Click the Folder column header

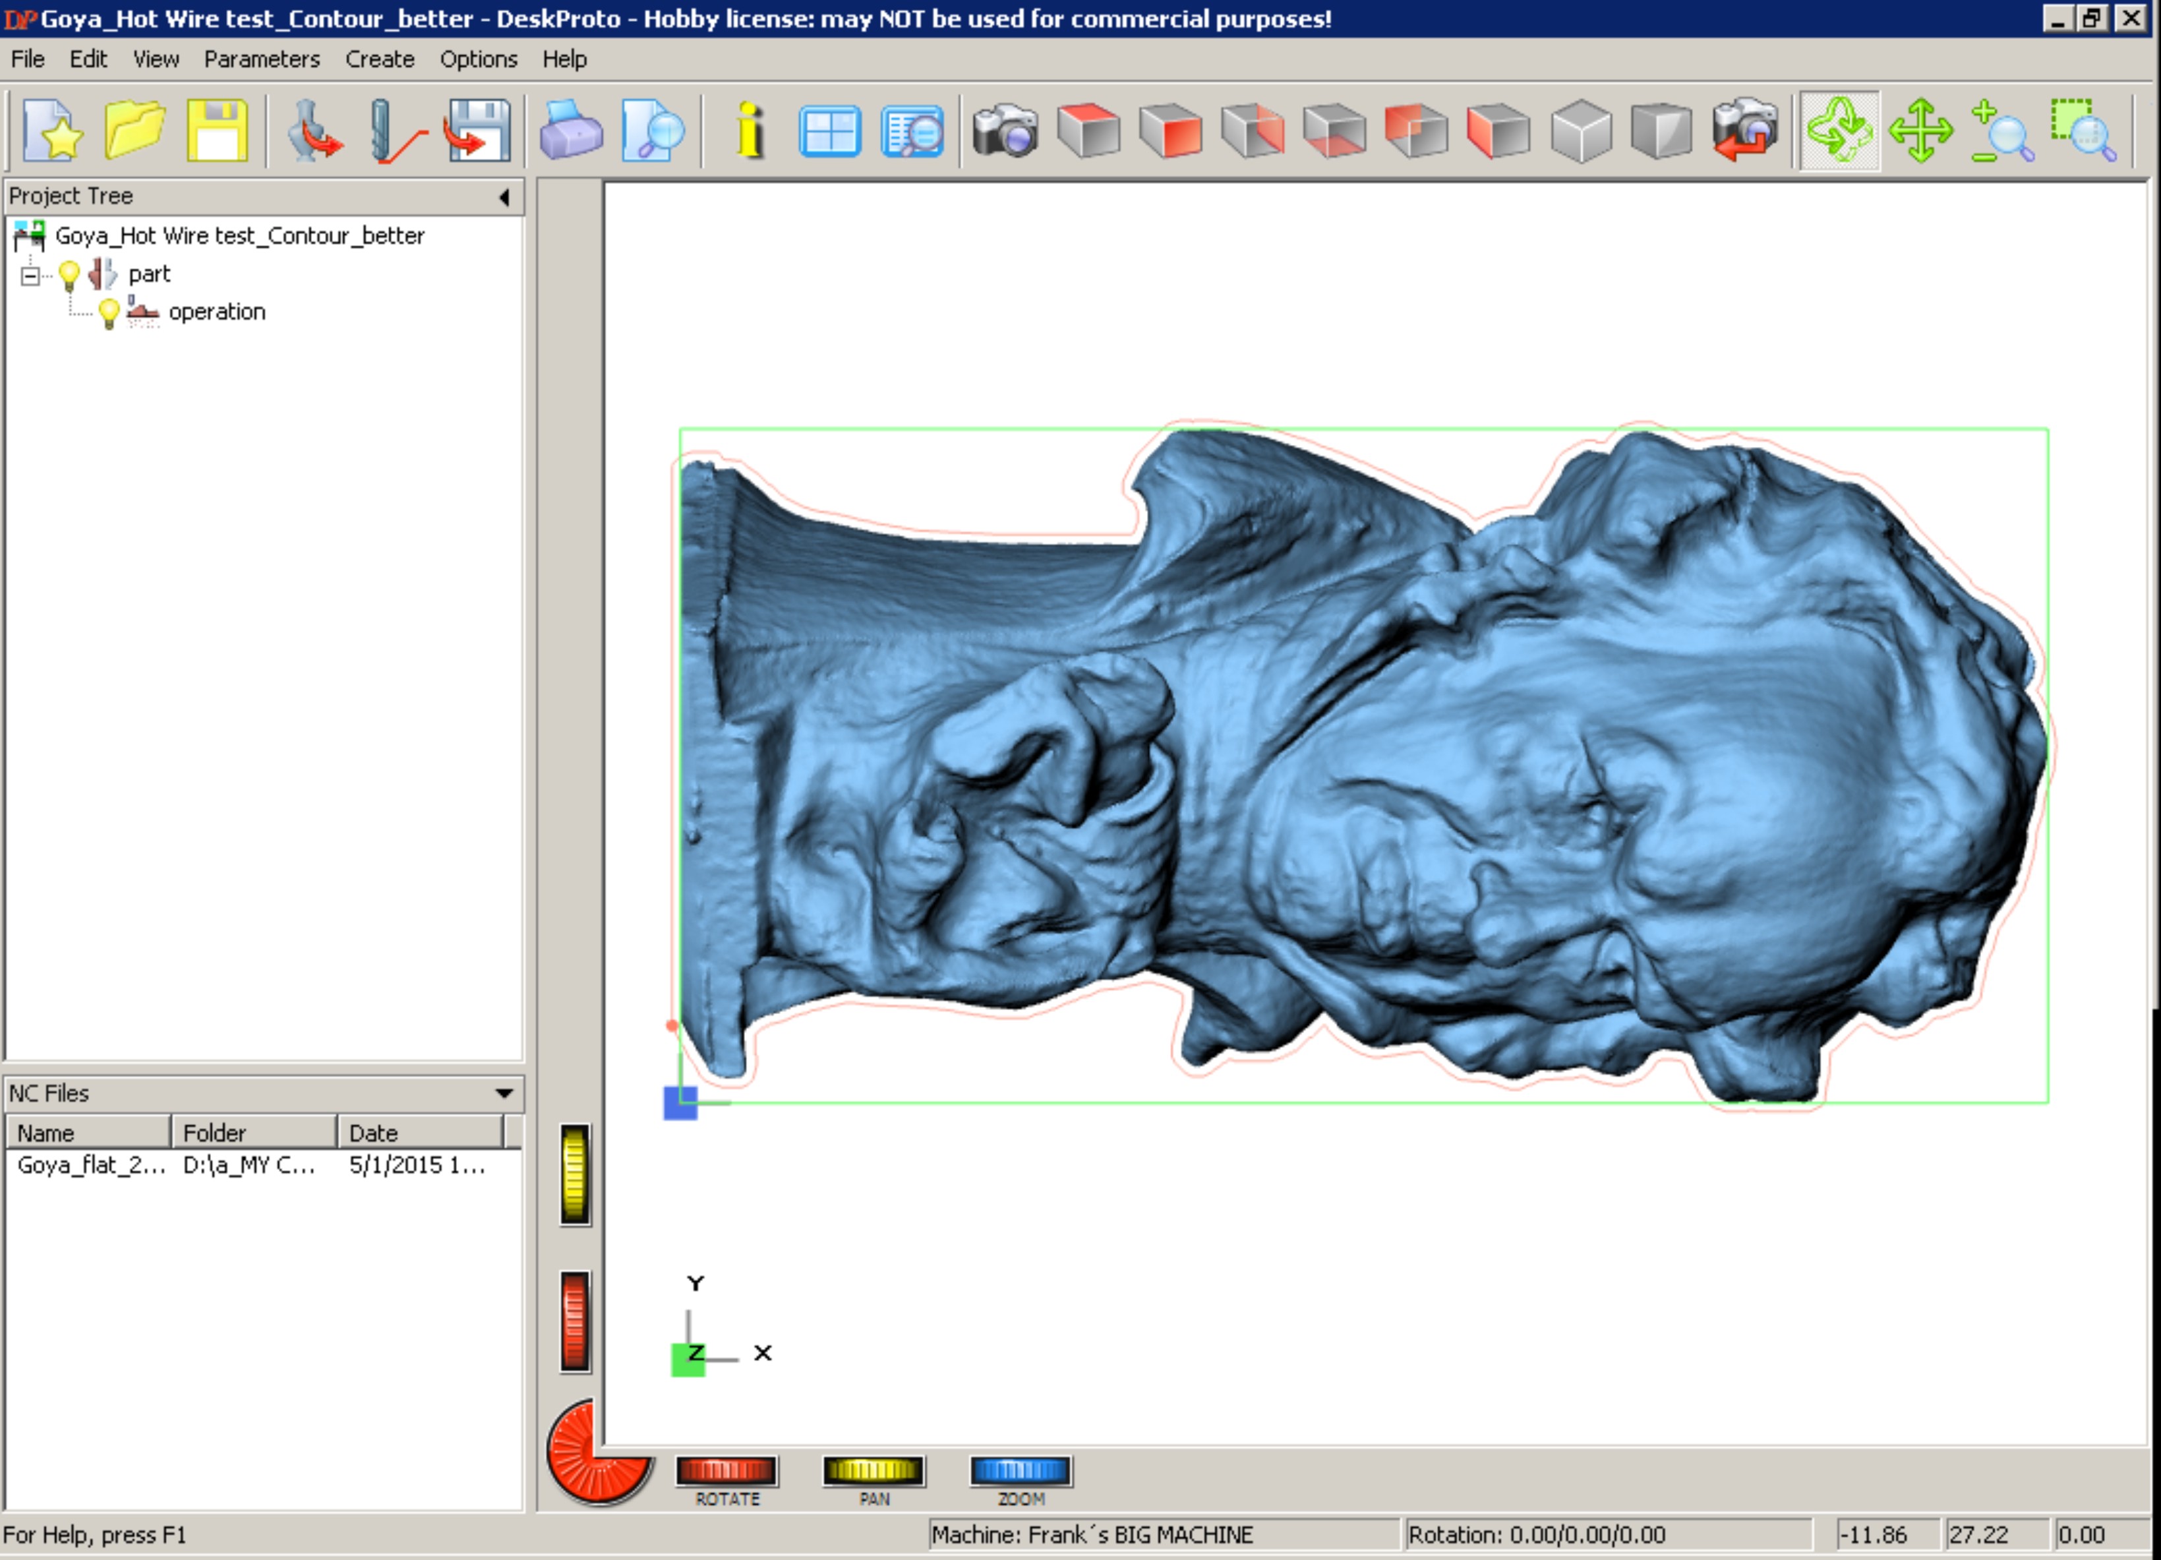(x=253, y=1132)
